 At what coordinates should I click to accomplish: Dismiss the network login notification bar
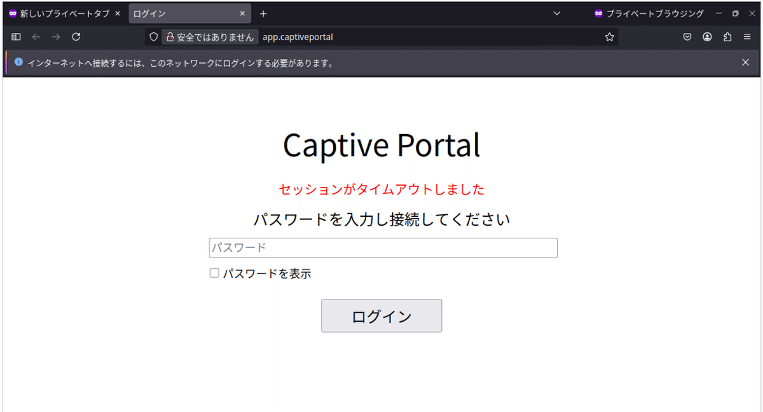[745, 62]
